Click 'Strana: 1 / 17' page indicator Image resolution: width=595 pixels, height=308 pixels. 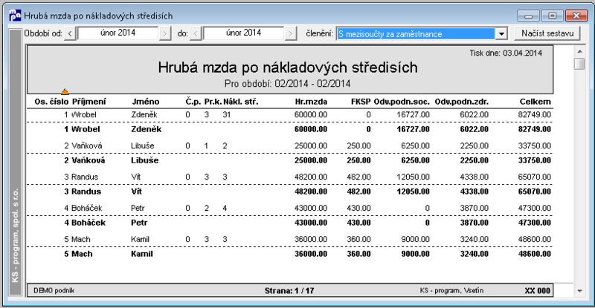click(x=289, y=291)
